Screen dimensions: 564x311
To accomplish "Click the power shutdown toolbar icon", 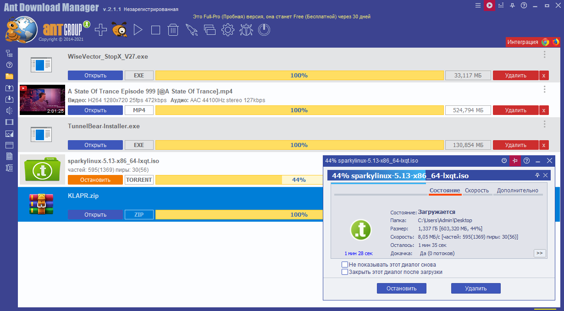I will click(x=264, y=30).
